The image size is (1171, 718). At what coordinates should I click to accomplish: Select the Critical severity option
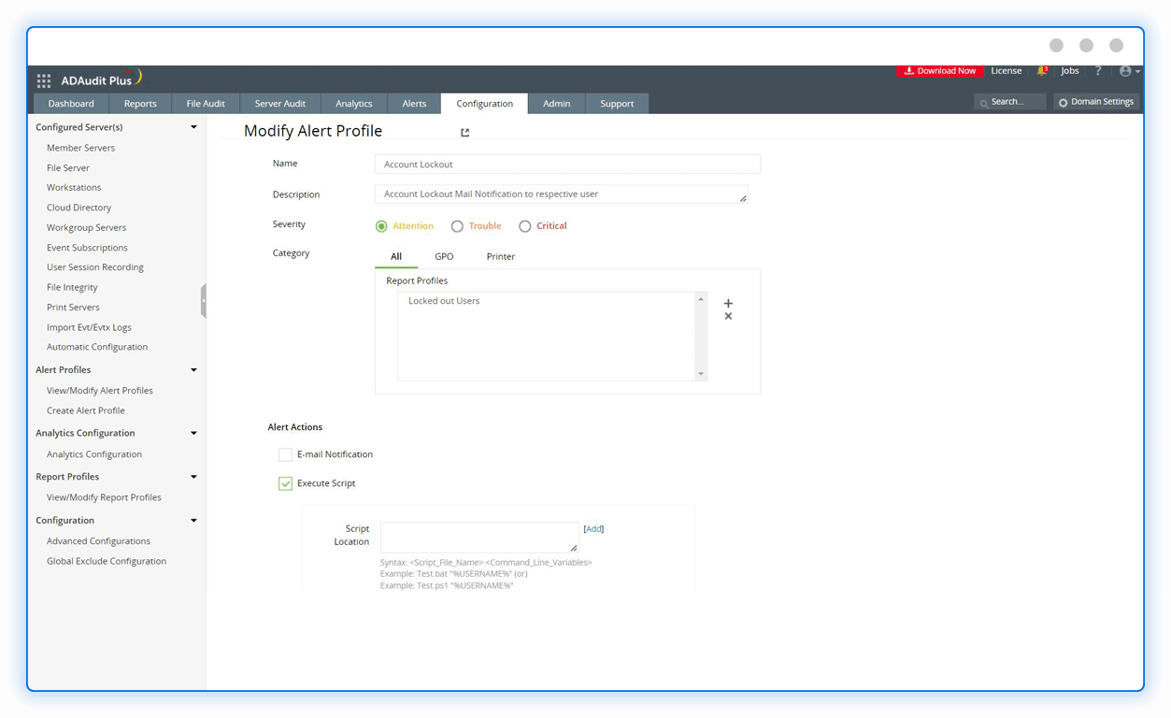[x=525, y=226]
